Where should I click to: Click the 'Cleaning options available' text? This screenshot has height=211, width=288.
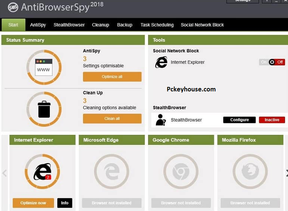click(x=109, y=108)
